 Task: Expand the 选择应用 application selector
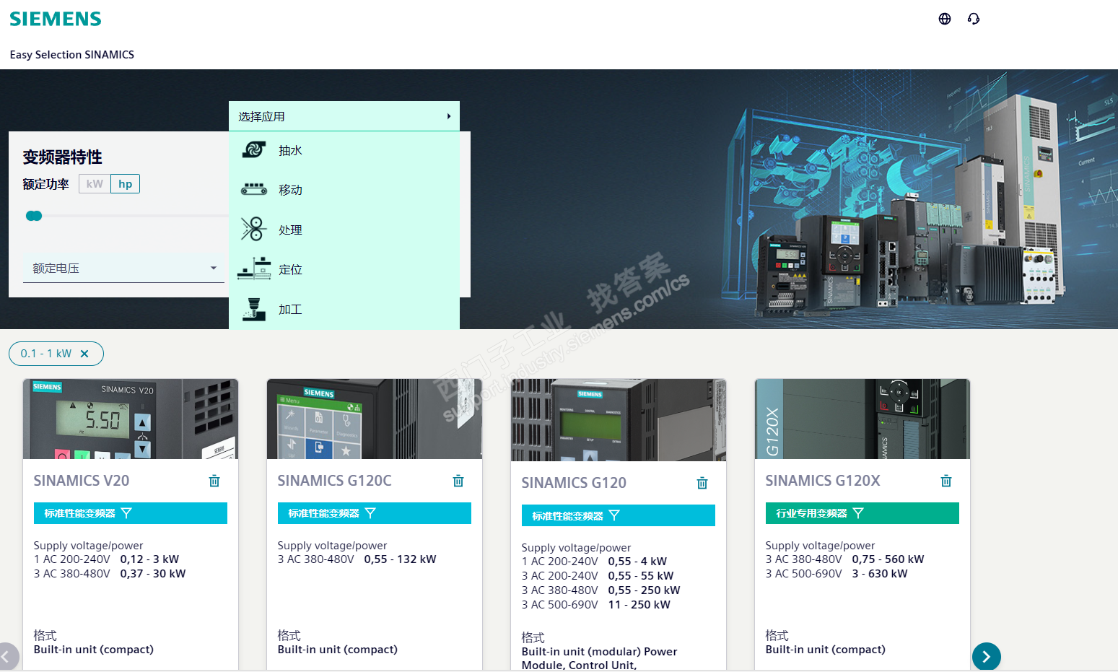[x=344, y=116]
